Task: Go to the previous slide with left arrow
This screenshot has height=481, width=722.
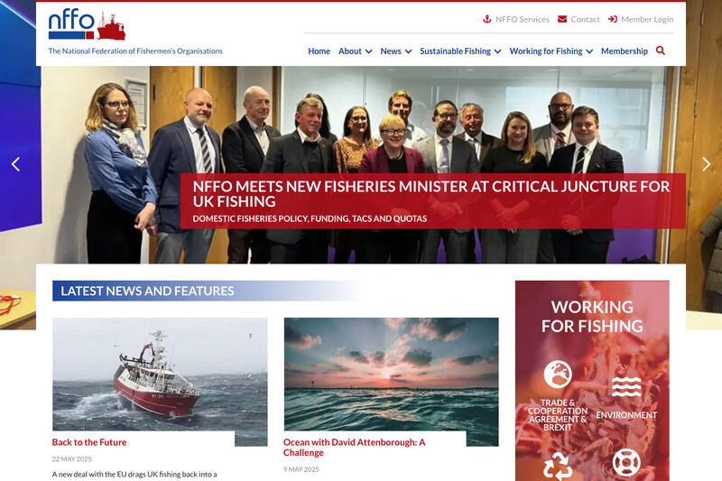Action: coord(15,164)
